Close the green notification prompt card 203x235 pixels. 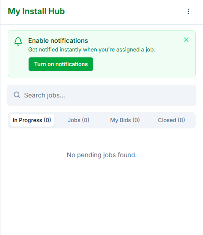pyautogui.click(x=186, y=40)
